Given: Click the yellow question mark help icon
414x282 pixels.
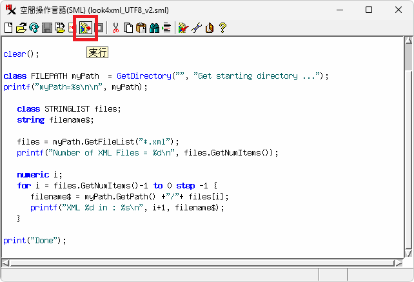Looking at the screenshot, I should click(222, 28).
